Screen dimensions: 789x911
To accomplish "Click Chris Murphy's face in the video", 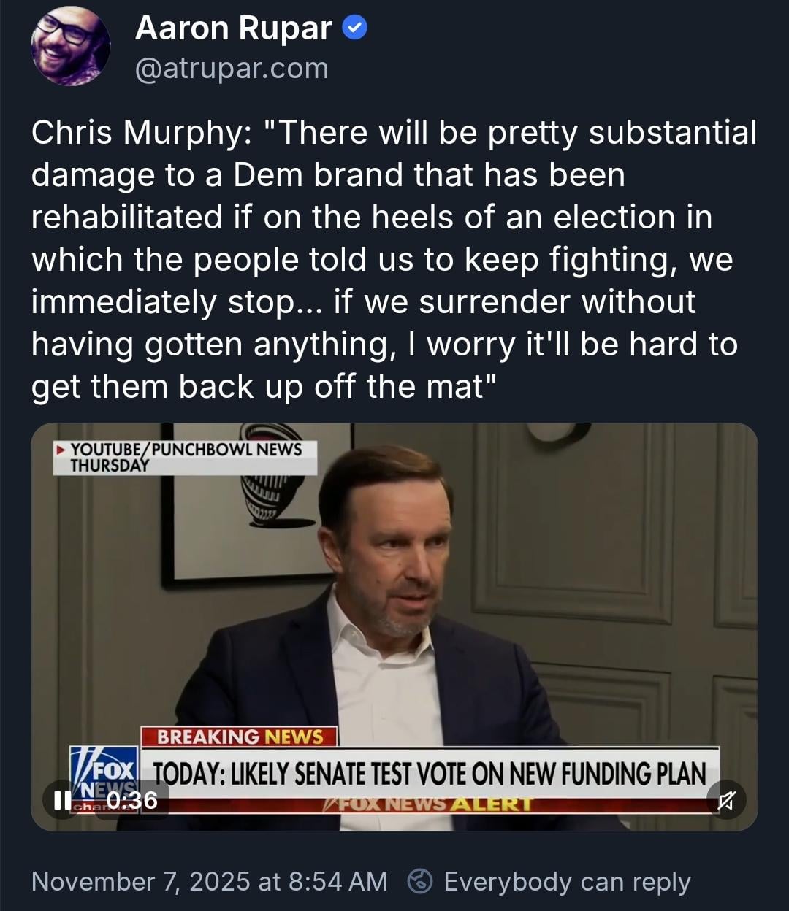I will pyautogui.click(x=396, y=555).
